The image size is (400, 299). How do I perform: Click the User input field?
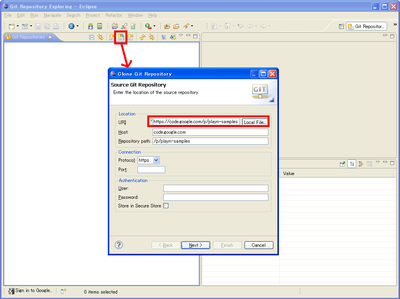point(216,188)
